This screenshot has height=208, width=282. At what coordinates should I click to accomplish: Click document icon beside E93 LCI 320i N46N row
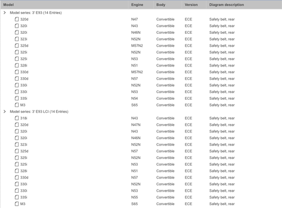click(17, 138)
